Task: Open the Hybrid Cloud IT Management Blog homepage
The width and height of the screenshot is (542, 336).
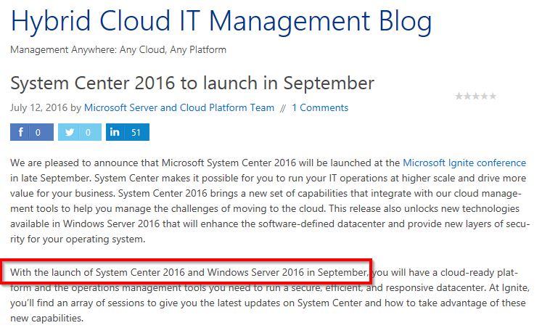Action: tap(221, 22)
